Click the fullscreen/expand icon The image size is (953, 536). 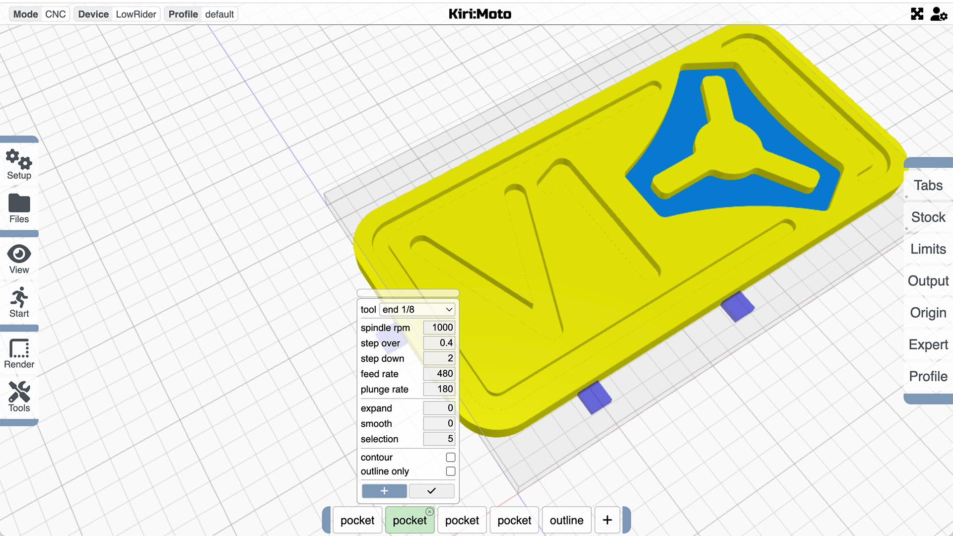click(x=917, y=14)
